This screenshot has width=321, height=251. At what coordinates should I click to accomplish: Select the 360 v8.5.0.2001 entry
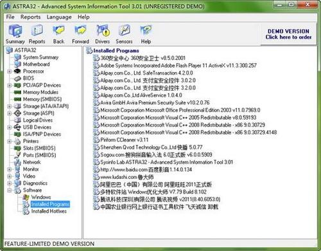pyautogui.click(x=143, y=58)
